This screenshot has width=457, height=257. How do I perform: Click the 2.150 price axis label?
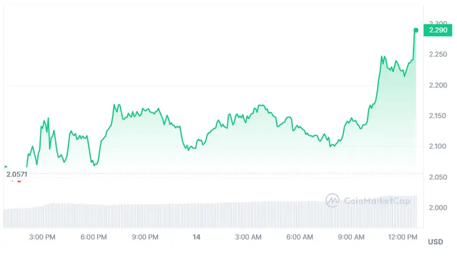coord(438,116)
